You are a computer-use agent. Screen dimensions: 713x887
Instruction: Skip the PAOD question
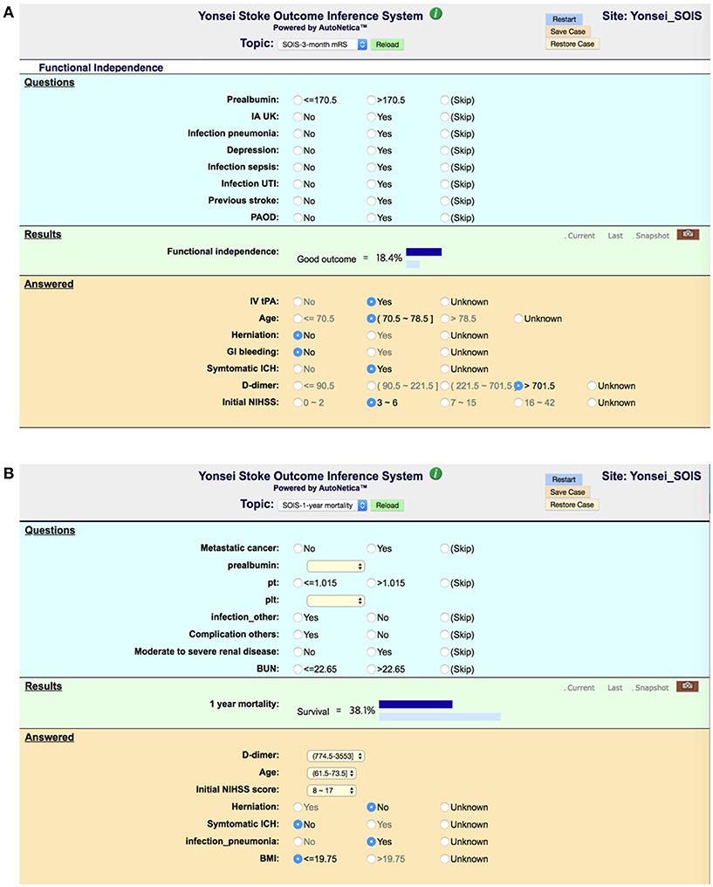tap(444, 217)
